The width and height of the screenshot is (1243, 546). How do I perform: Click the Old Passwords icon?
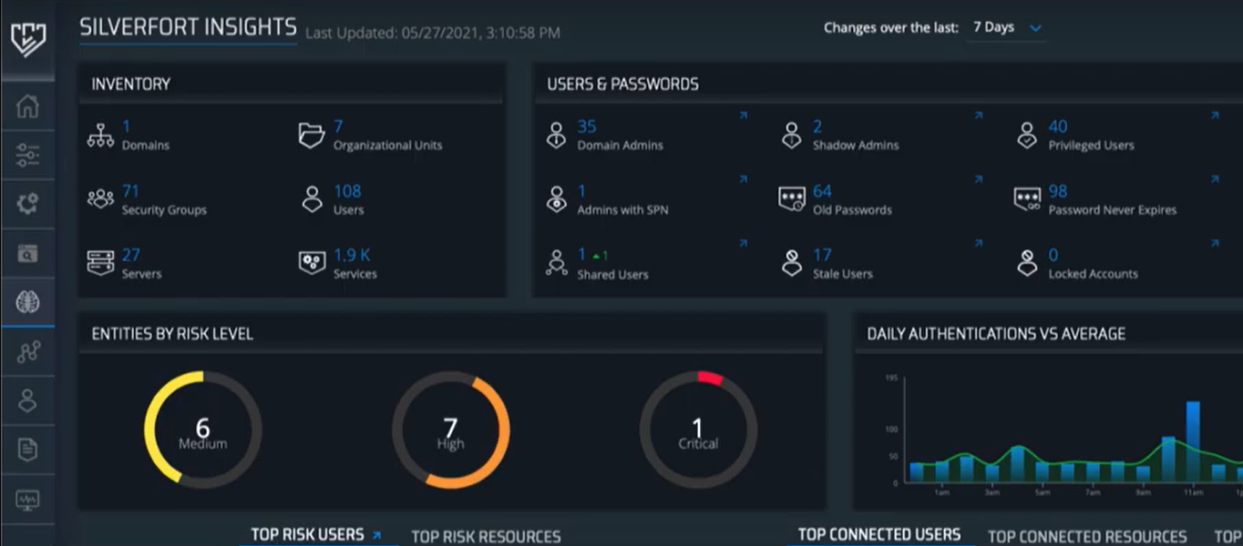click(791, 199)
